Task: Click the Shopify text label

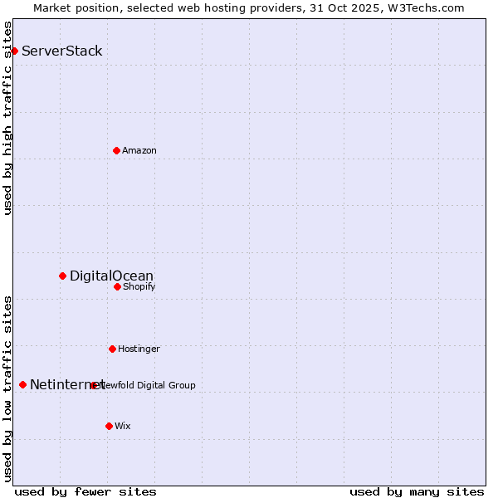Action: 139,286
